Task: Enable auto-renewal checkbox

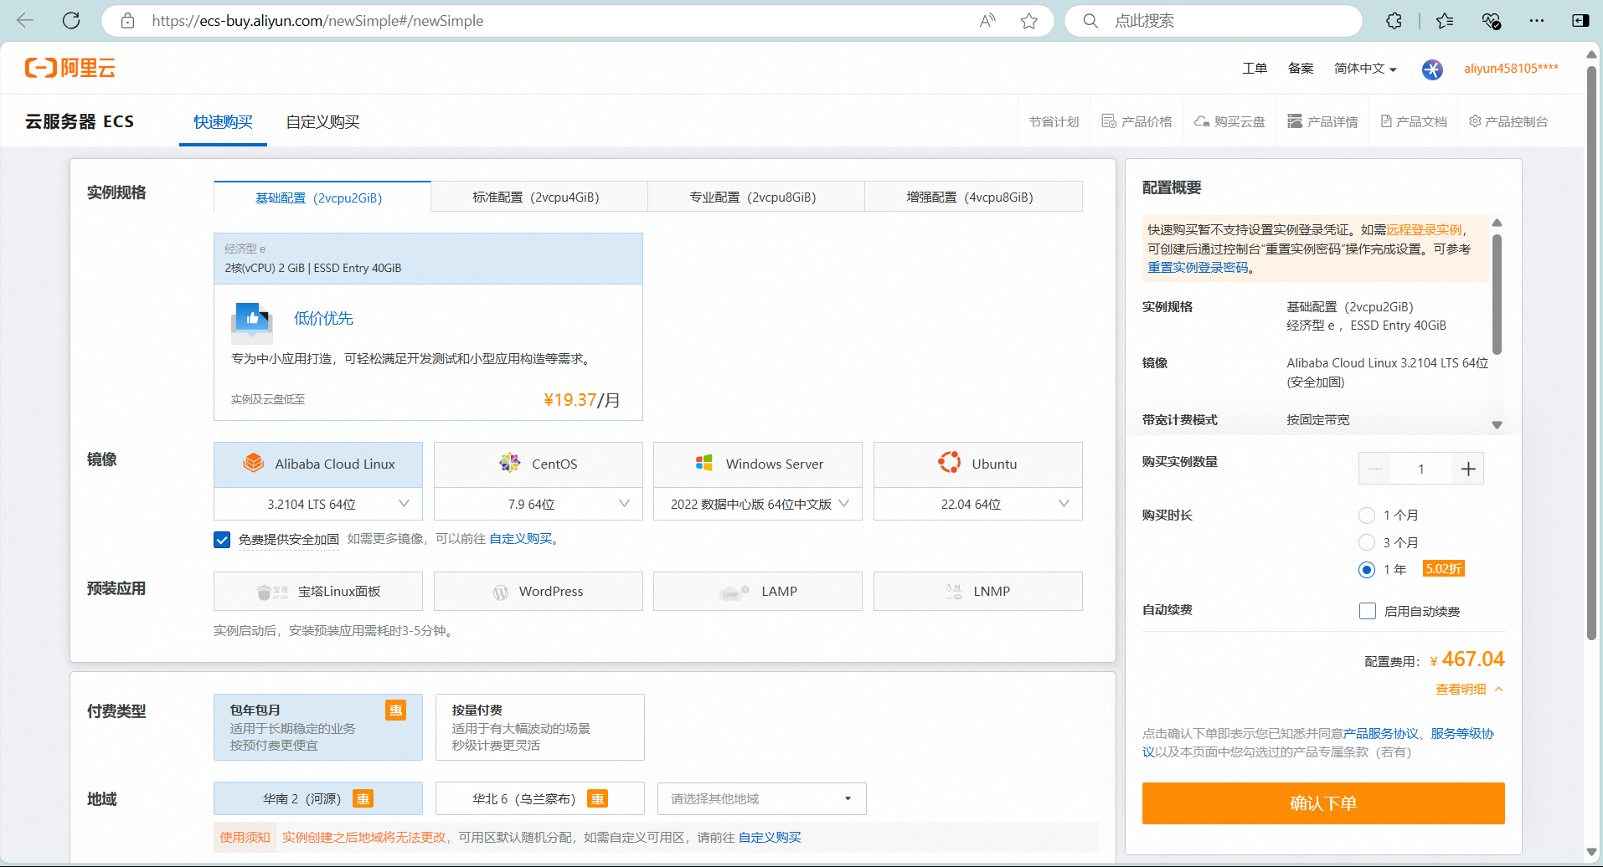Action: (x=1368, y=612)
